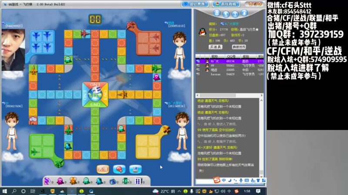
Task: Open the question mark help icon
Action: [x=235, y=14]
